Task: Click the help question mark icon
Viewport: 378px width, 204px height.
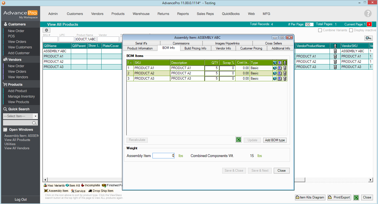Action: click(368, 14)
